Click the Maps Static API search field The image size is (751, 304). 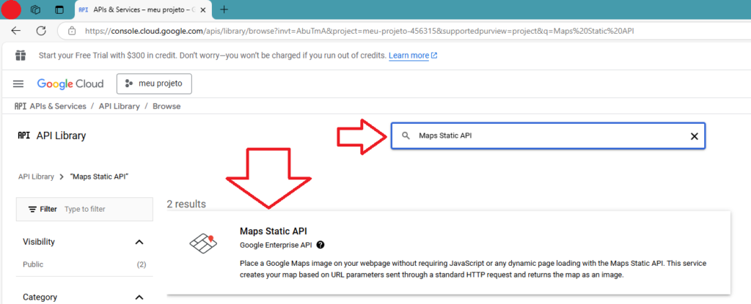click(x=547, y=136)
